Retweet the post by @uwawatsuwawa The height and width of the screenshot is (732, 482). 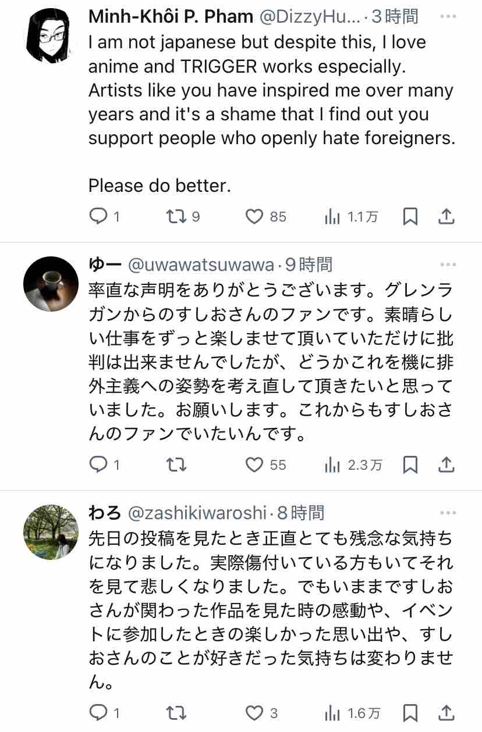(175, 465)
